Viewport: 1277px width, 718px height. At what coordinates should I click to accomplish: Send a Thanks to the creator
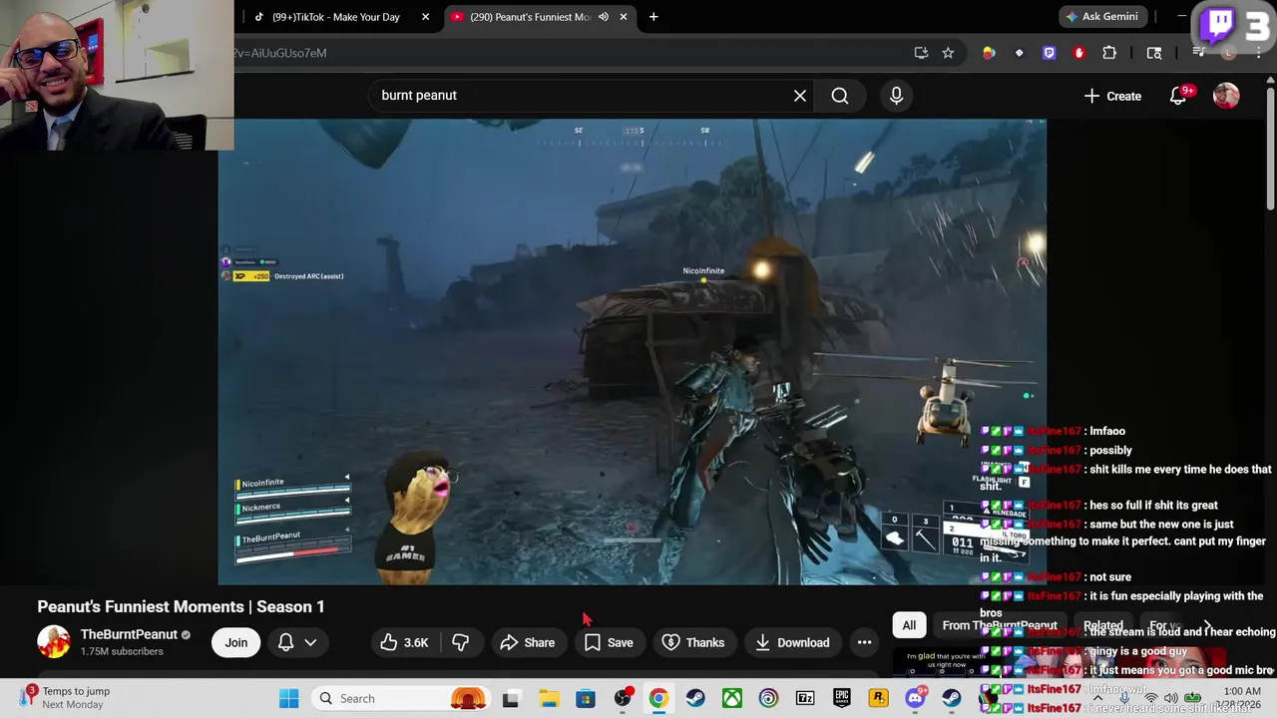(x=693, y=642)
